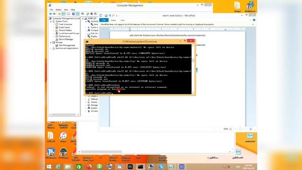Expand Audio inputs device category

coord(86,27)
